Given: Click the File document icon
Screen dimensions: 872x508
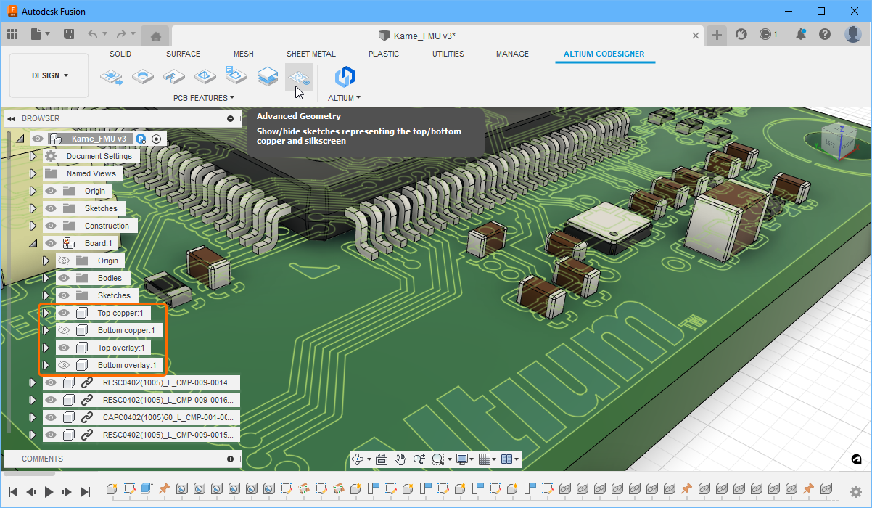Looking at the screenshot, I should coord(36,34).
